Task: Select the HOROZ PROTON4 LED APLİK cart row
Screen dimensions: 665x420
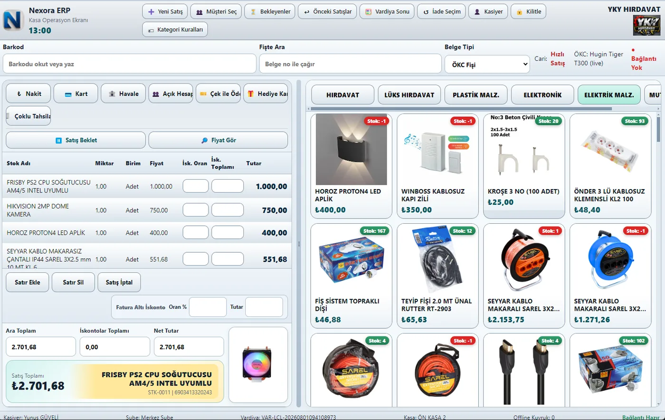Action: (x=147, y=233)
